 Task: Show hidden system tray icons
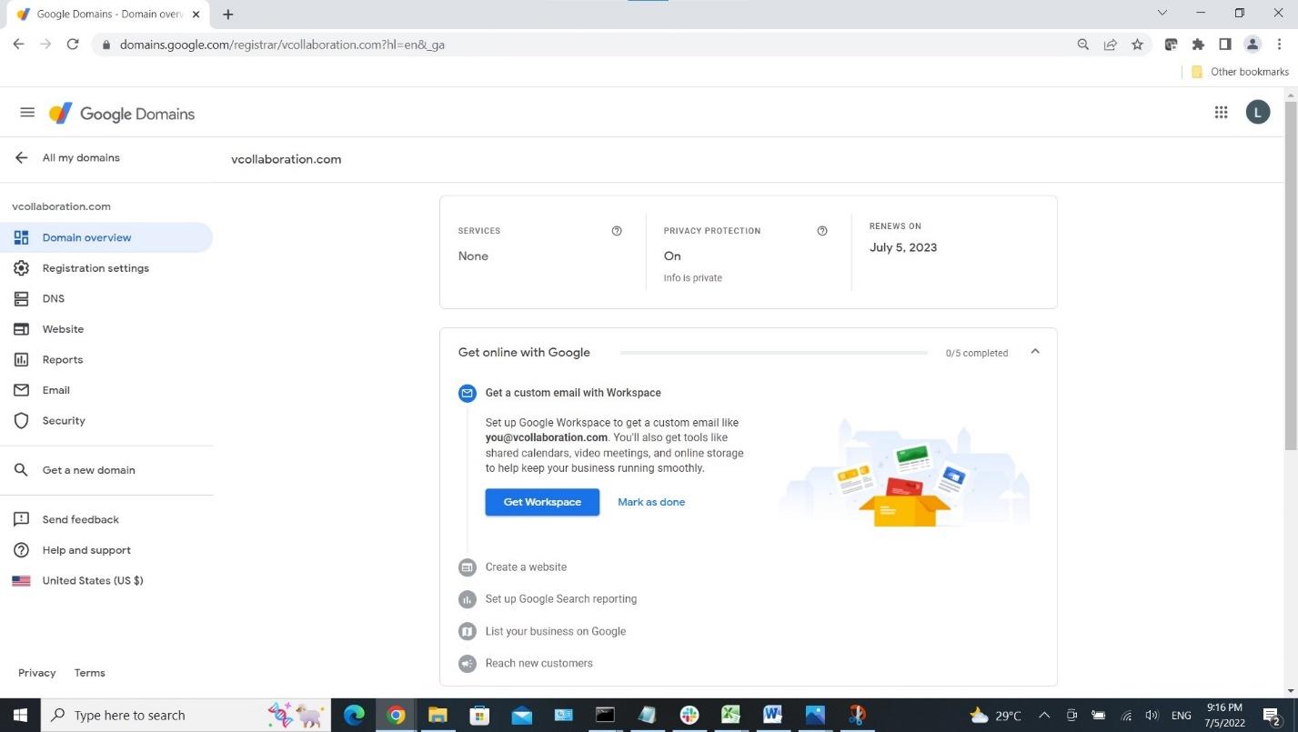tap(1043, 715)
